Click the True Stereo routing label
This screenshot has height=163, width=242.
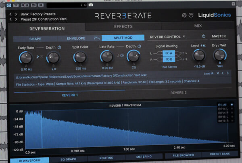coord(169,67)
